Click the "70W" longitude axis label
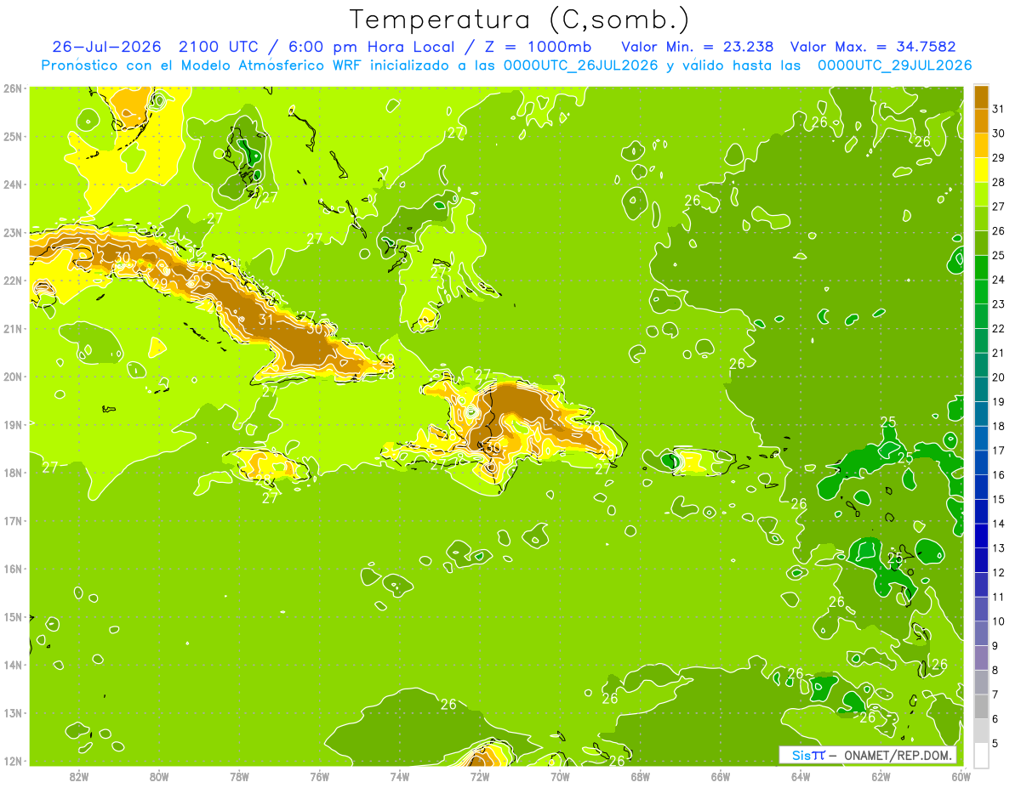Image resolution: width=1021 pixels, height=788 pixels. tap(560, 777)
